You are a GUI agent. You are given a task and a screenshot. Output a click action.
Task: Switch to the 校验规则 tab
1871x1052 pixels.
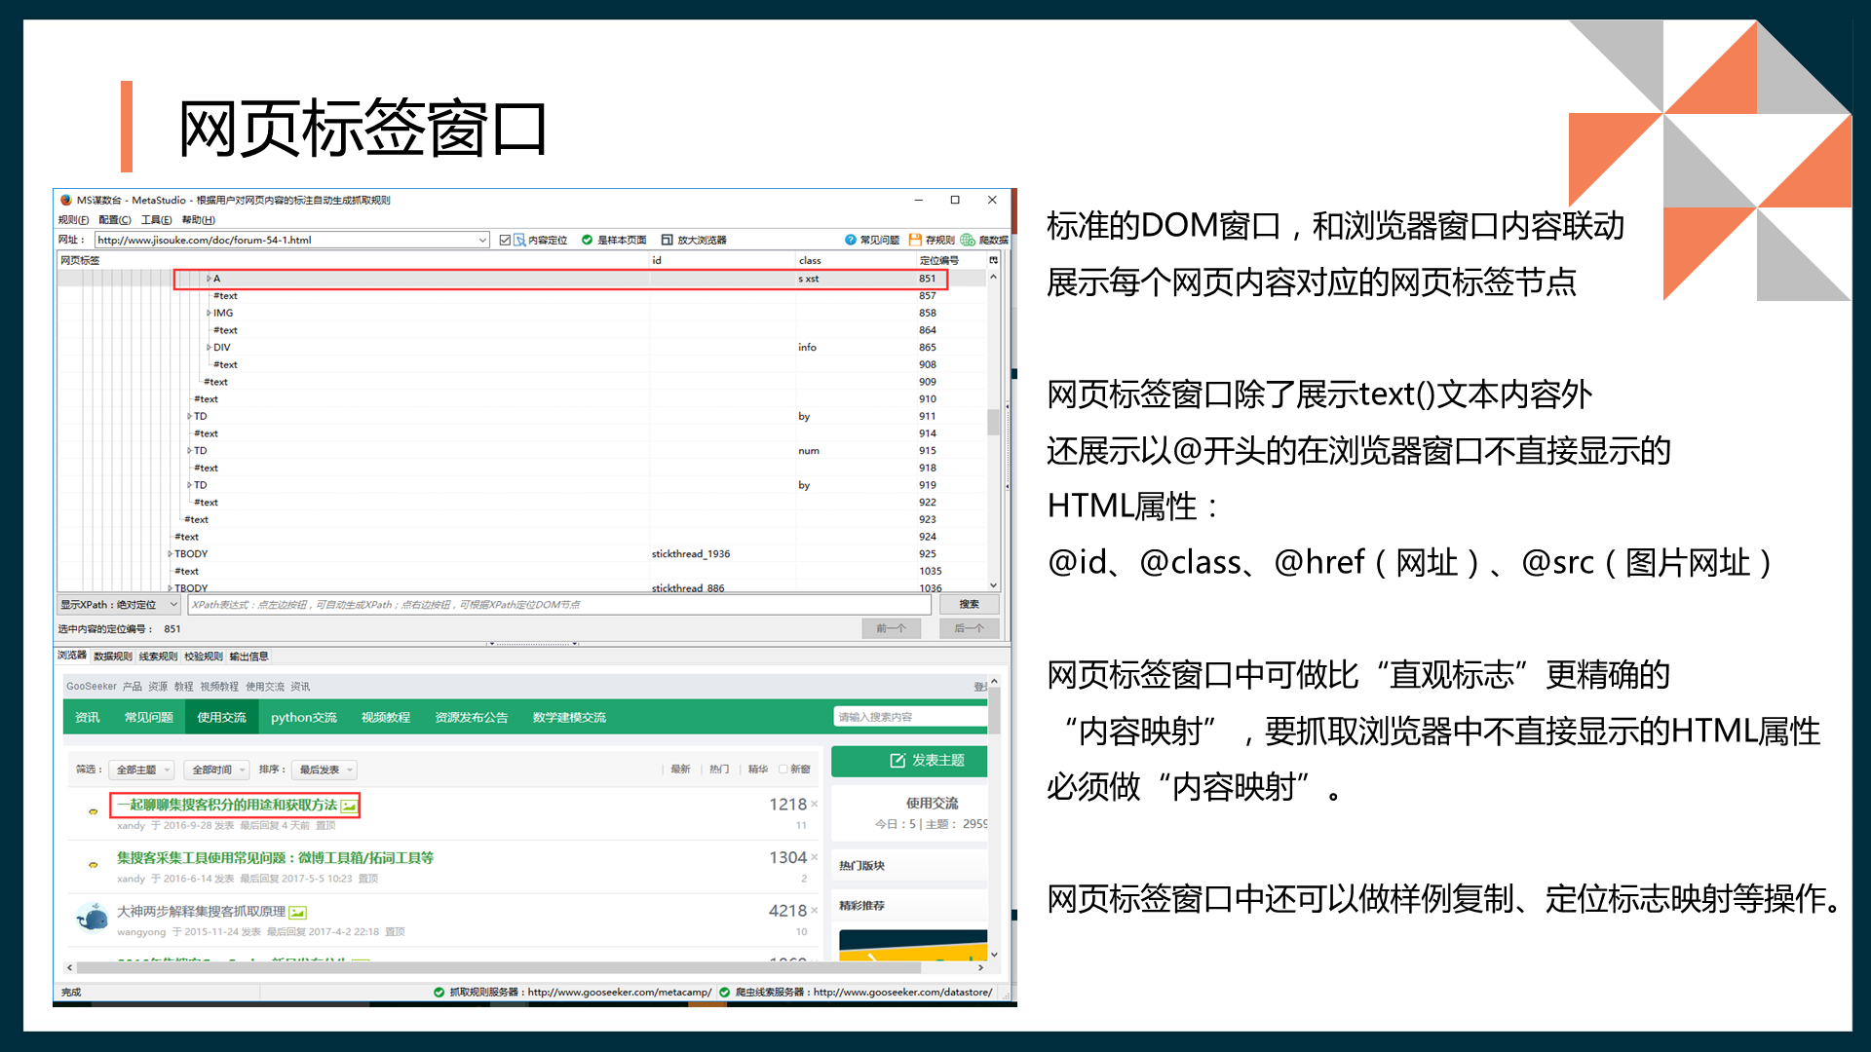[204, 657]
